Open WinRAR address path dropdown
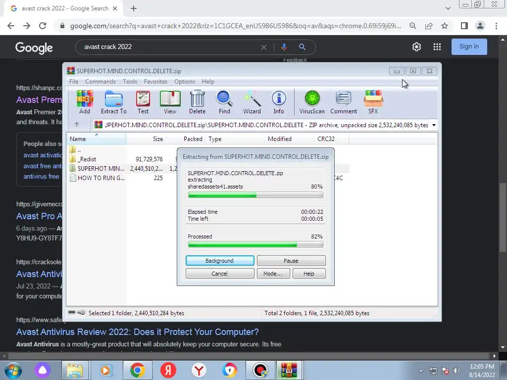507x380 pixels. (434, 125)
